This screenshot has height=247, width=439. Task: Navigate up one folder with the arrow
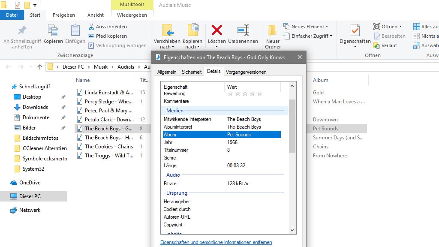click(40, 67)
